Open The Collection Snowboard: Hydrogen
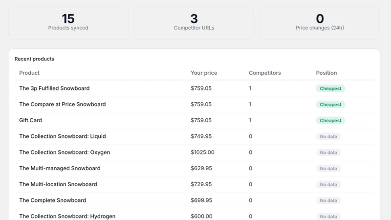This screenshot has height=220, width=391. click(67, 216)
